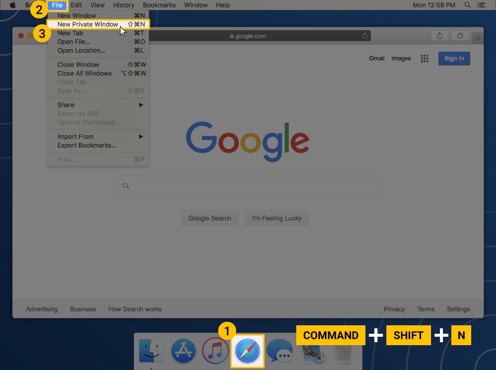Viewport: 496px width, 370px height.
Task: Open Advertising footer link
Action: pos(42,309)
